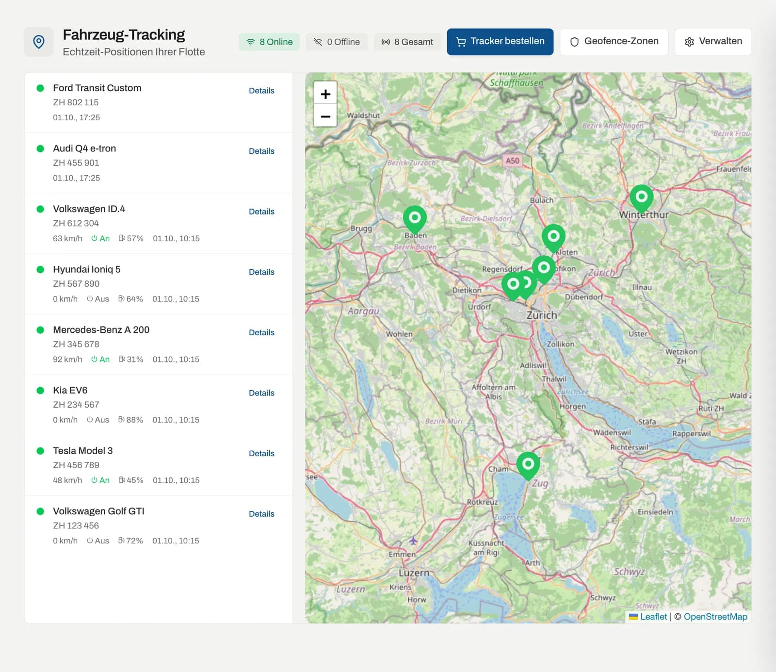
Task: Click license plate ZH 345 678
Action: point(76,344)
